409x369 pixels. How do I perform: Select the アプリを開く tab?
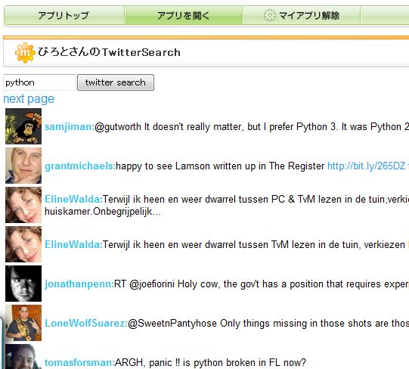[184, 16]
